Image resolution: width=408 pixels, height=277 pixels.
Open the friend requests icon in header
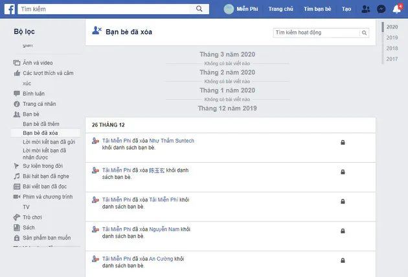click(366, 9)
